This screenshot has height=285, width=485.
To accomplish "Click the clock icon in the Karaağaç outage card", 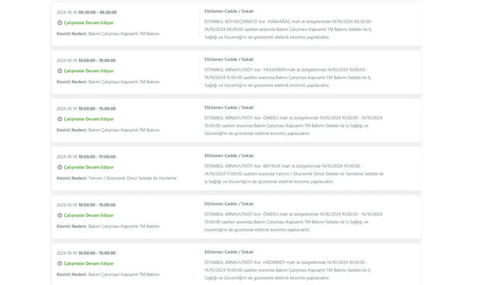I will (x=60, y=23).
